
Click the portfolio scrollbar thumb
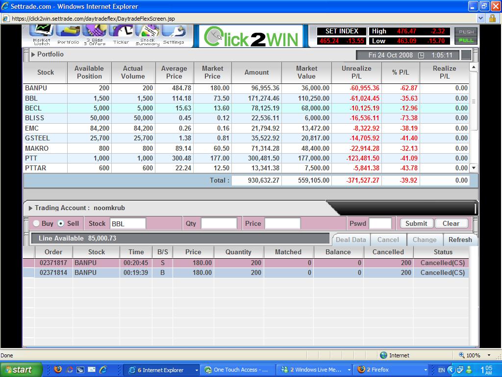(x=474, y=101)
